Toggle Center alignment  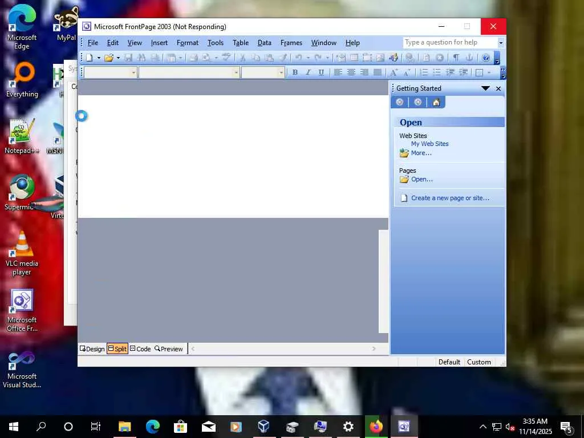[351, 72]
